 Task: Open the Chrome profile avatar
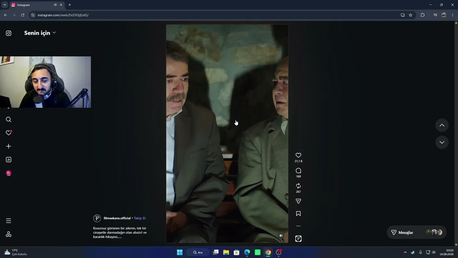pos(444,15)
